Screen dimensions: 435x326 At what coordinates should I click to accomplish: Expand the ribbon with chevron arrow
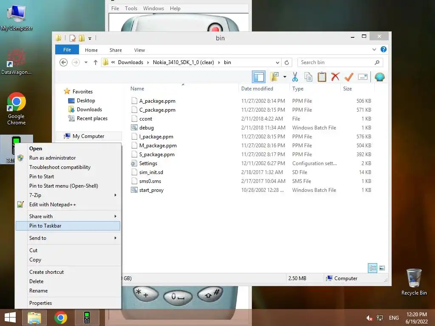tap(374, 49)
